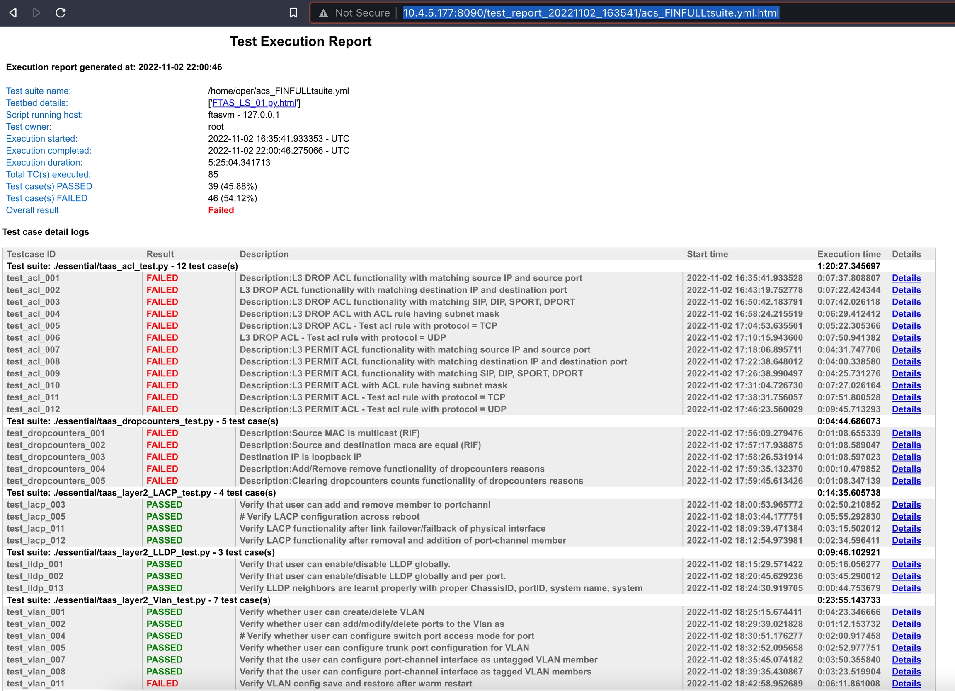Screen dimensions: 955x691
Task: Click the Result column header
Action: point(160,254)
